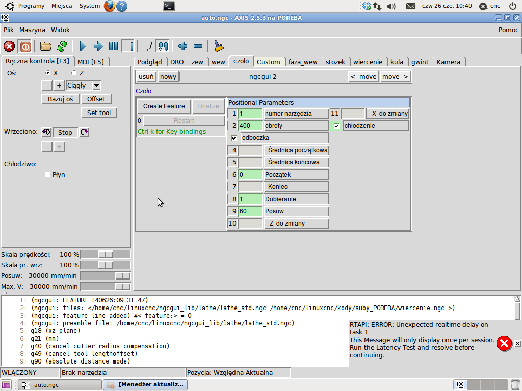This screenshot has width=522, height=391.
Task: Open the gwint tab
Action: coord(420,62)
